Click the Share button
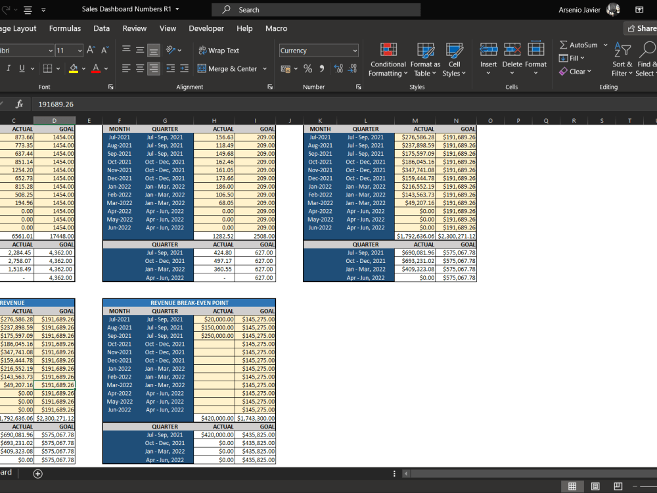 [641, 28]
